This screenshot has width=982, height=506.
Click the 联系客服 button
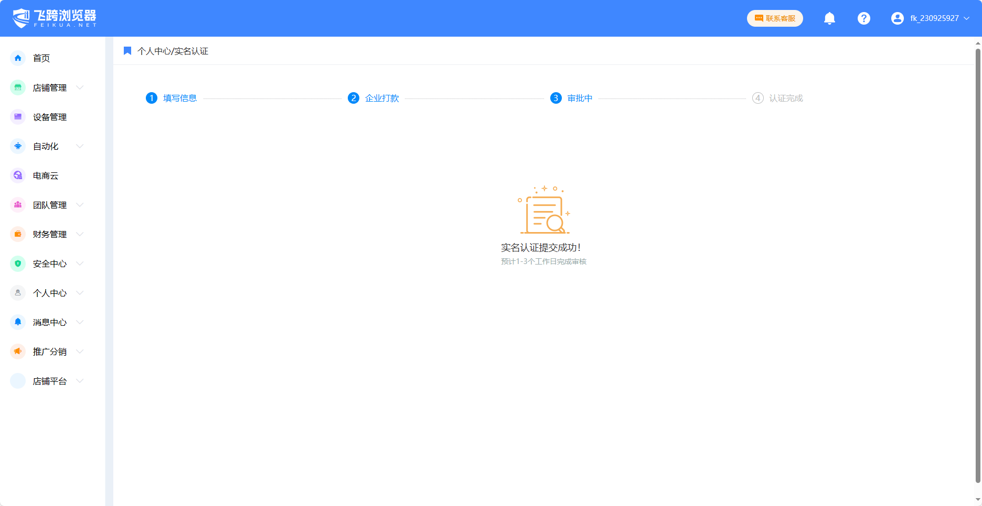[x=775, y=18]
